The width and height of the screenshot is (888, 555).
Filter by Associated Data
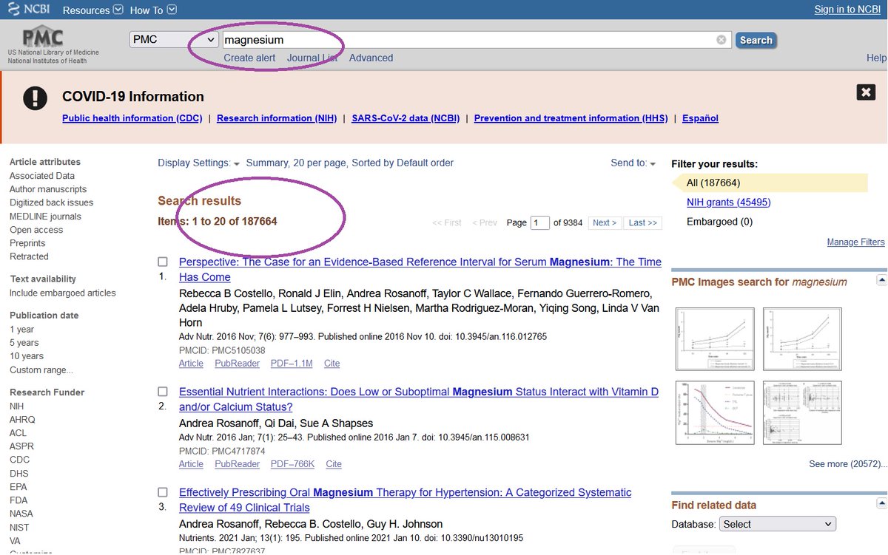click(x=42, y=176)
